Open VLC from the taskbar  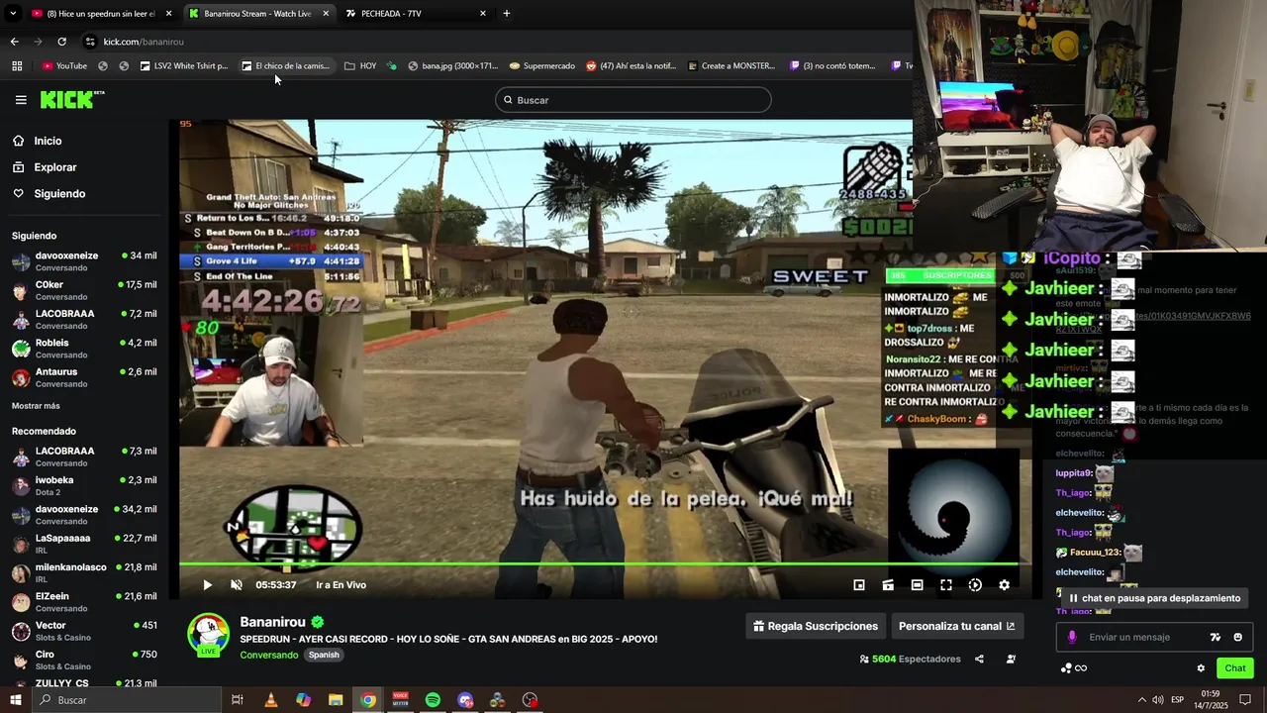270,700
